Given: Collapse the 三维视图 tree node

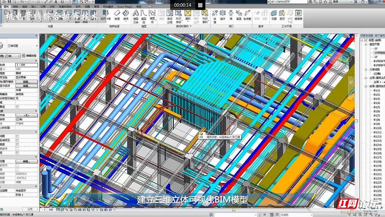Looking at the screenshot, I should (366, 70).
